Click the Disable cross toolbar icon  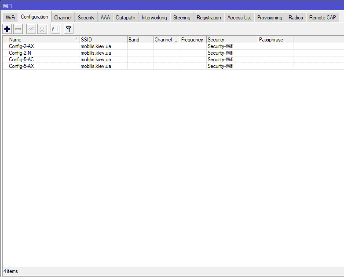coord(42,29)
